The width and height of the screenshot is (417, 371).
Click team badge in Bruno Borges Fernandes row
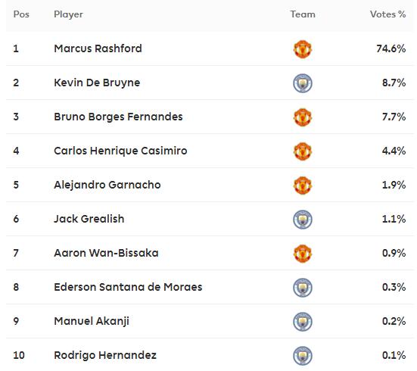[x=303, y=117]
